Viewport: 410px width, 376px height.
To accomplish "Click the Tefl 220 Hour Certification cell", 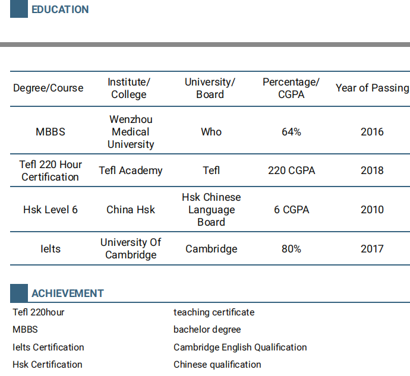I will coord(51,170).
